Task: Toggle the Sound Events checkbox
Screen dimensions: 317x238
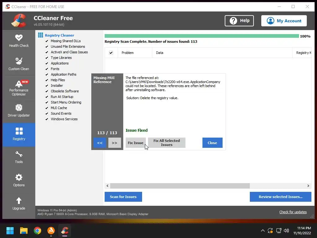Action: 47,113
